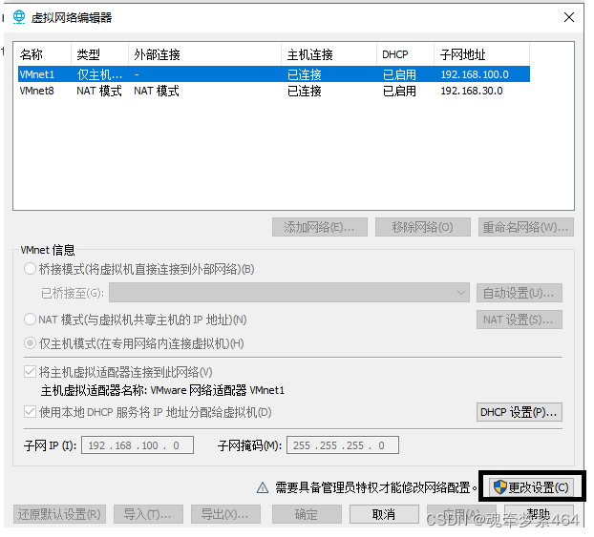The image size is (594, 537).
Task: Click the 重命名网络(W)... button
Action: tap(526, 227)
